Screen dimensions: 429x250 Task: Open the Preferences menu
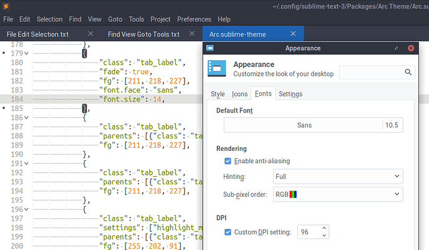tap(194, 19)
